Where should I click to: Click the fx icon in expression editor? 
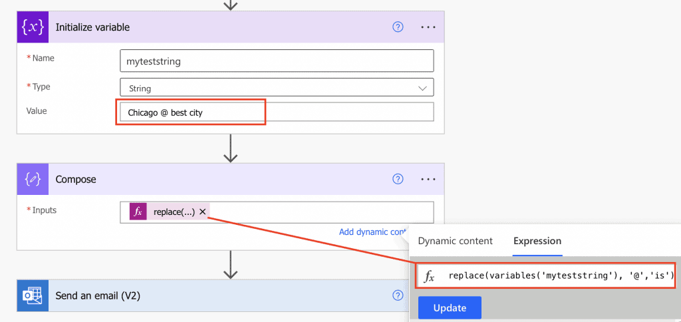(x=429, y=276)
